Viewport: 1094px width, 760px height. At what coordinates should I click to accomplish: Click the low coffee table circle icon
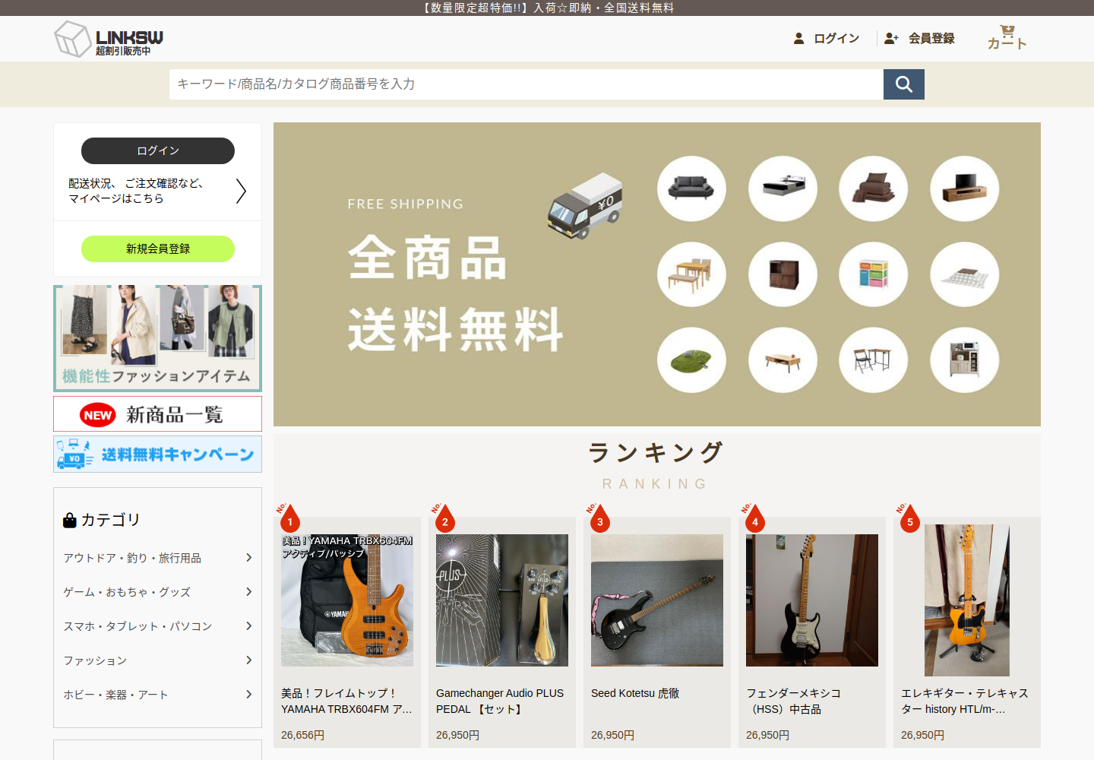pyautogui.click(x=783, y=360)
